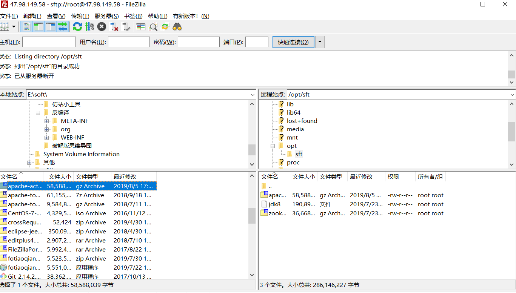Search files with binoculars icon
This screenshot has height=293, width=516.
(177, 27)
